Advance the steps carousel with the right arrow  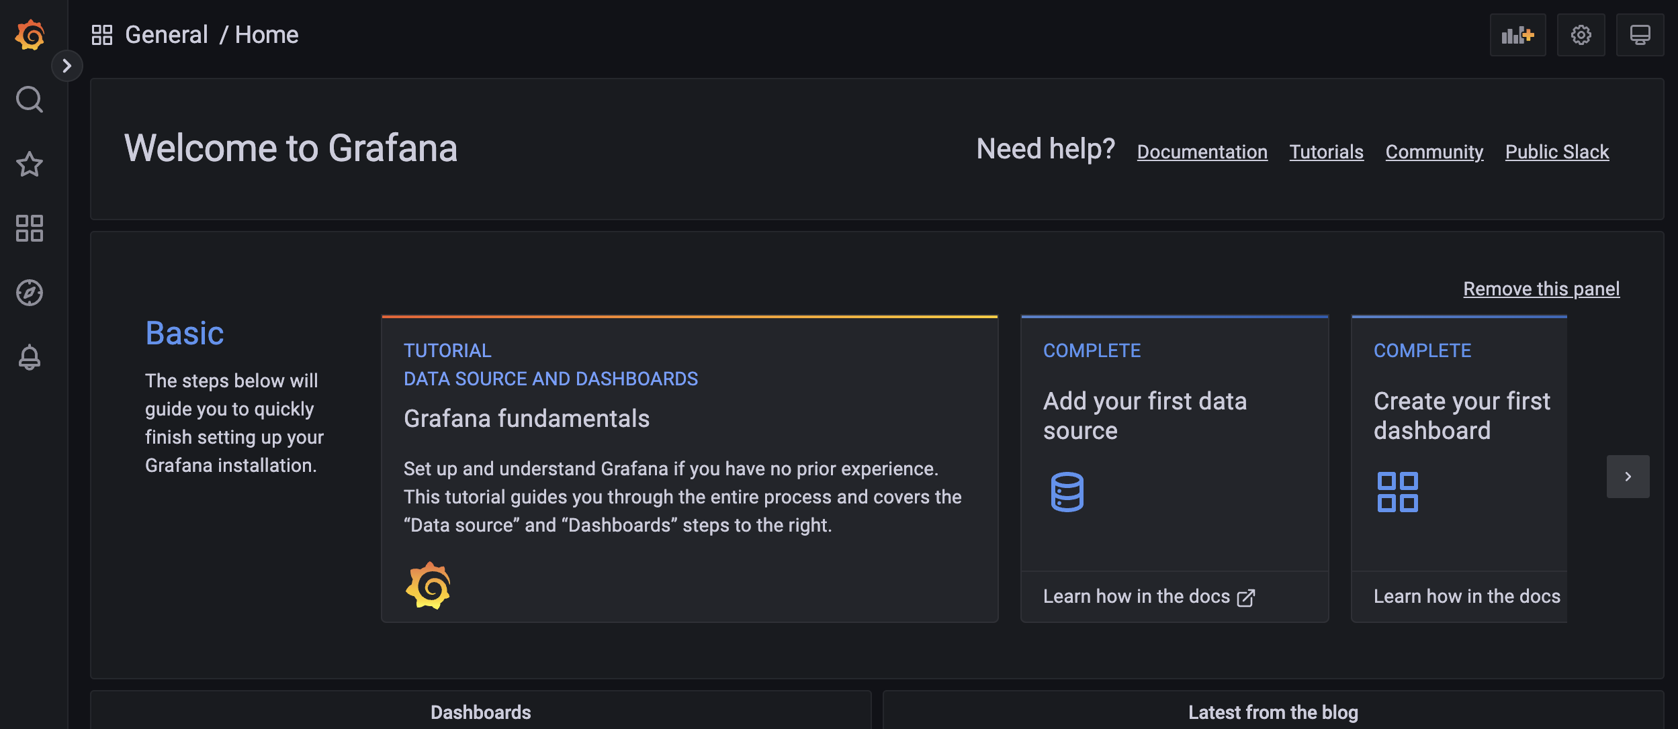(1628, 476)
